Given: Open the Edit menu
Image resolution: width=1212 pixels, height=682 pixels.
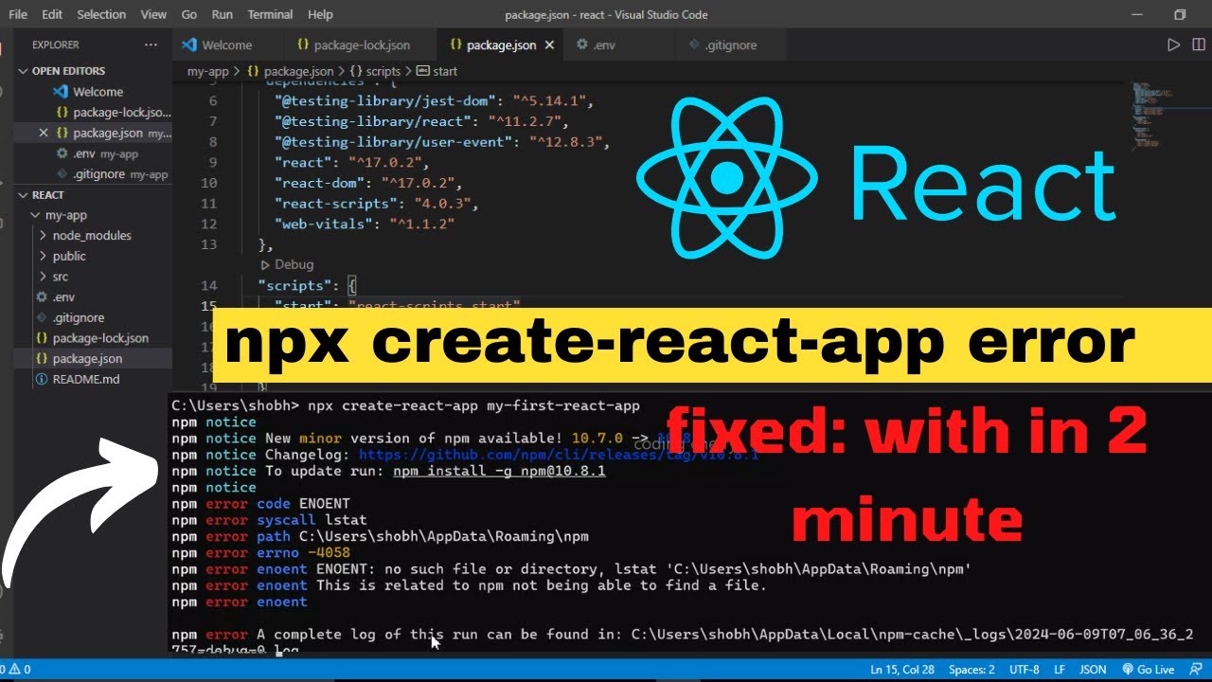Looking at the screenshot, I should pos(52,14).
